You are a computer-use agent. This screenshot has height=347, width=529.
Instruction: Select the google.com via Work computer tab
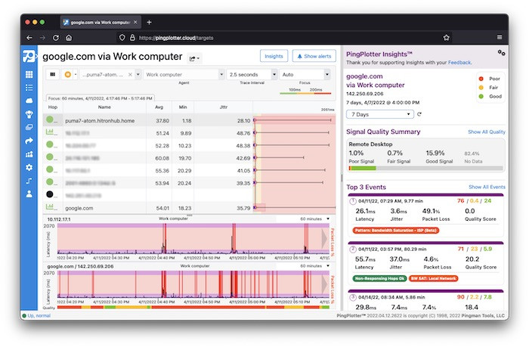(101, 22)
